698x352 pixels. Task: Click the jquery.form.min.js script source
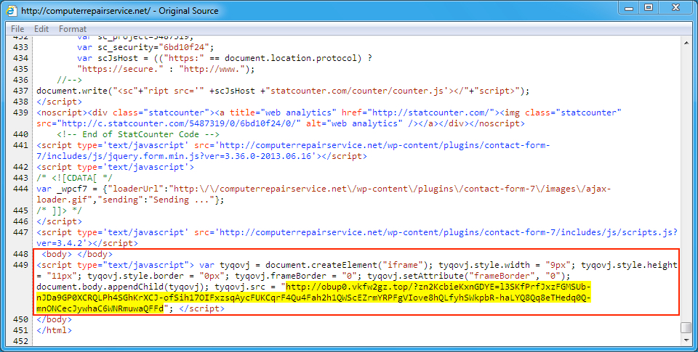(x=293, y=151)
